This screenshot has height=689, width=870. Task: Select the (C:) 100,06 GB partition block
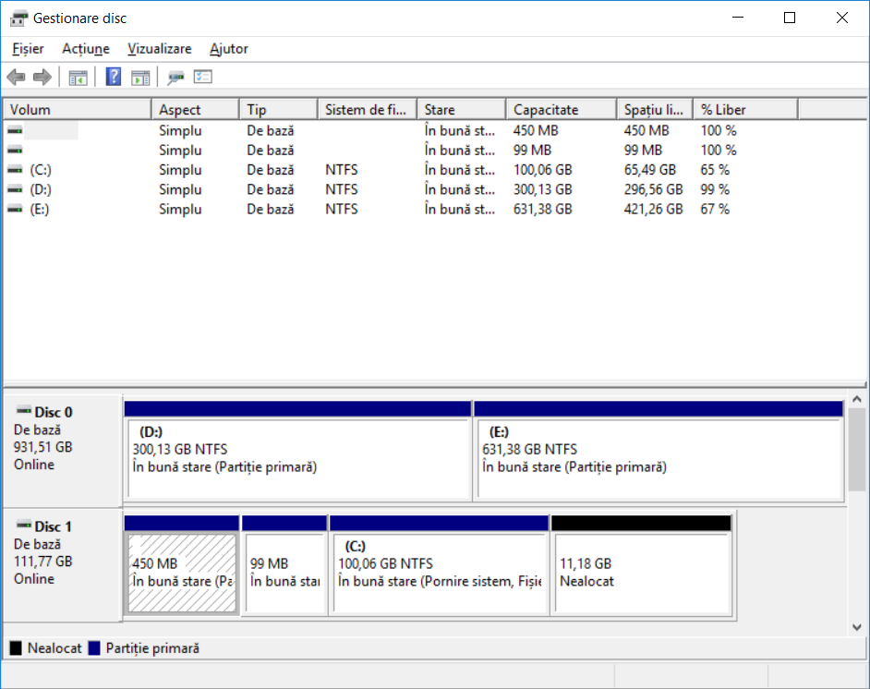439,565
